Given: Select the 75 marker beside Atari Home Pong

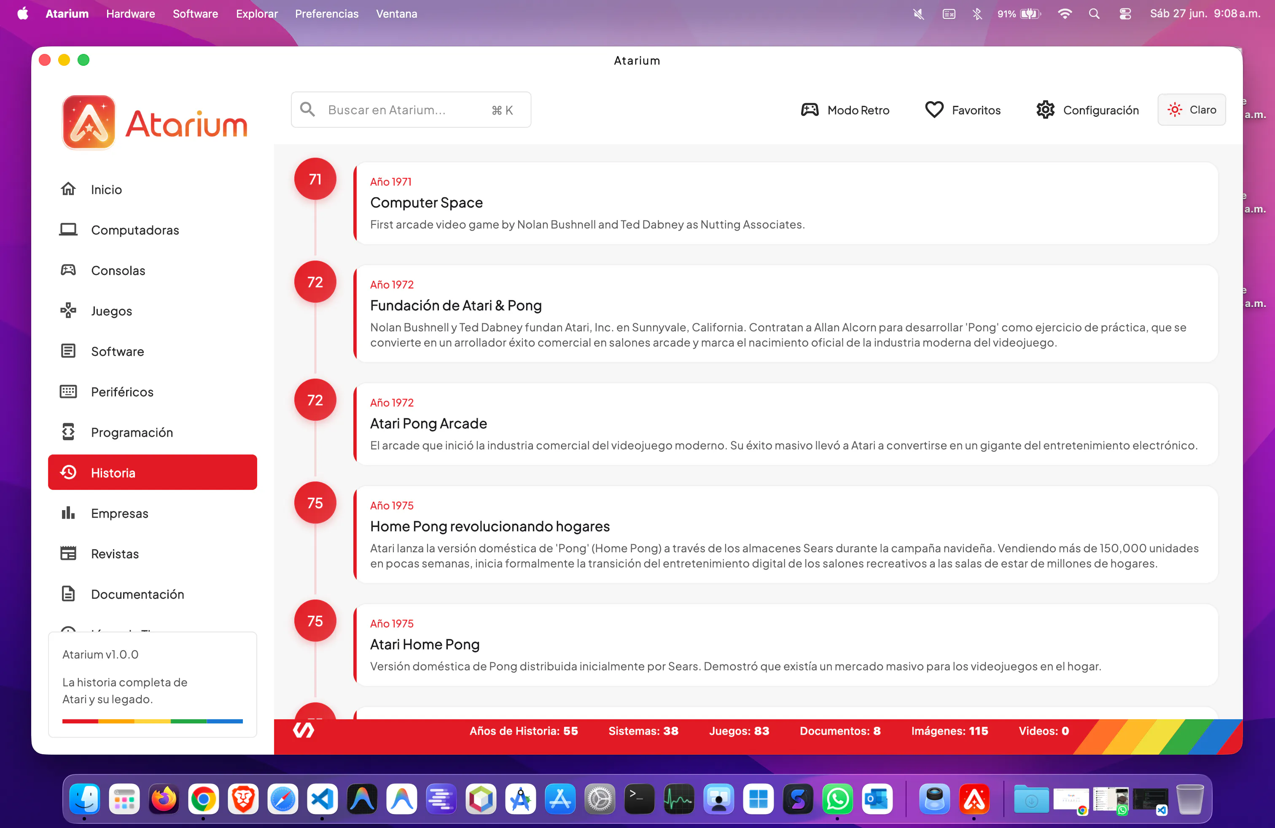Looking at the screenshot, I should pyautogui.click(x=315, y=621).
